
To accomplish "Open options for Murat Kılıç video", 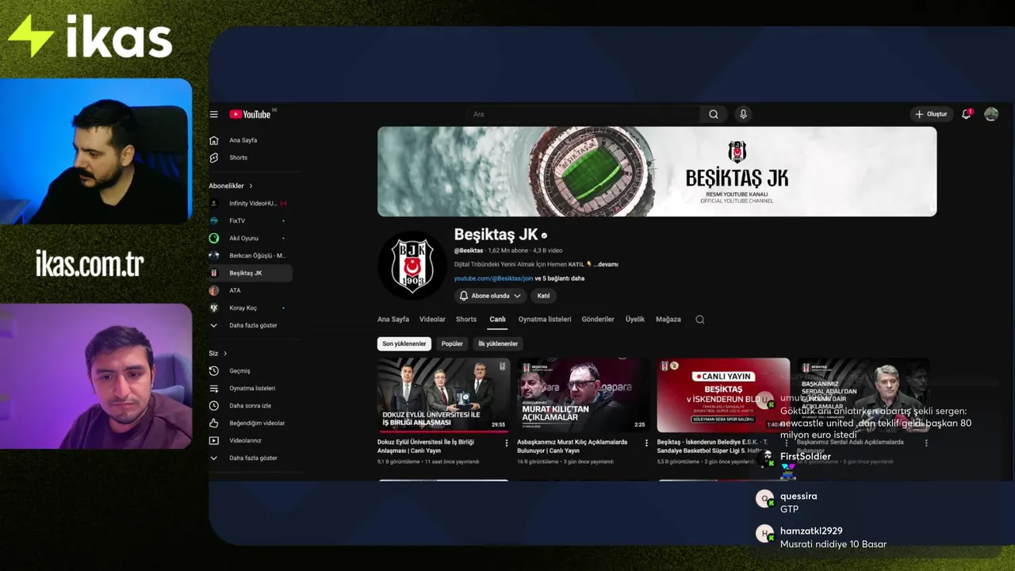I will tap(646, 443).
